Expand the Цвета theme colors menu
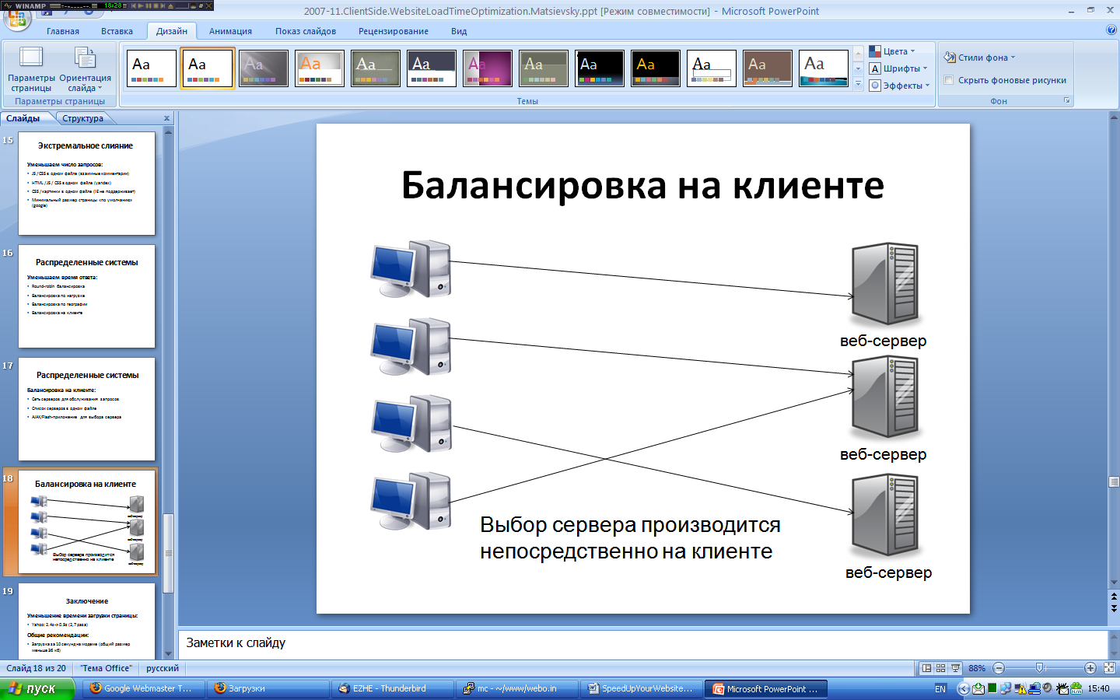The image size is (1120, 700). [x=892, y=51]
